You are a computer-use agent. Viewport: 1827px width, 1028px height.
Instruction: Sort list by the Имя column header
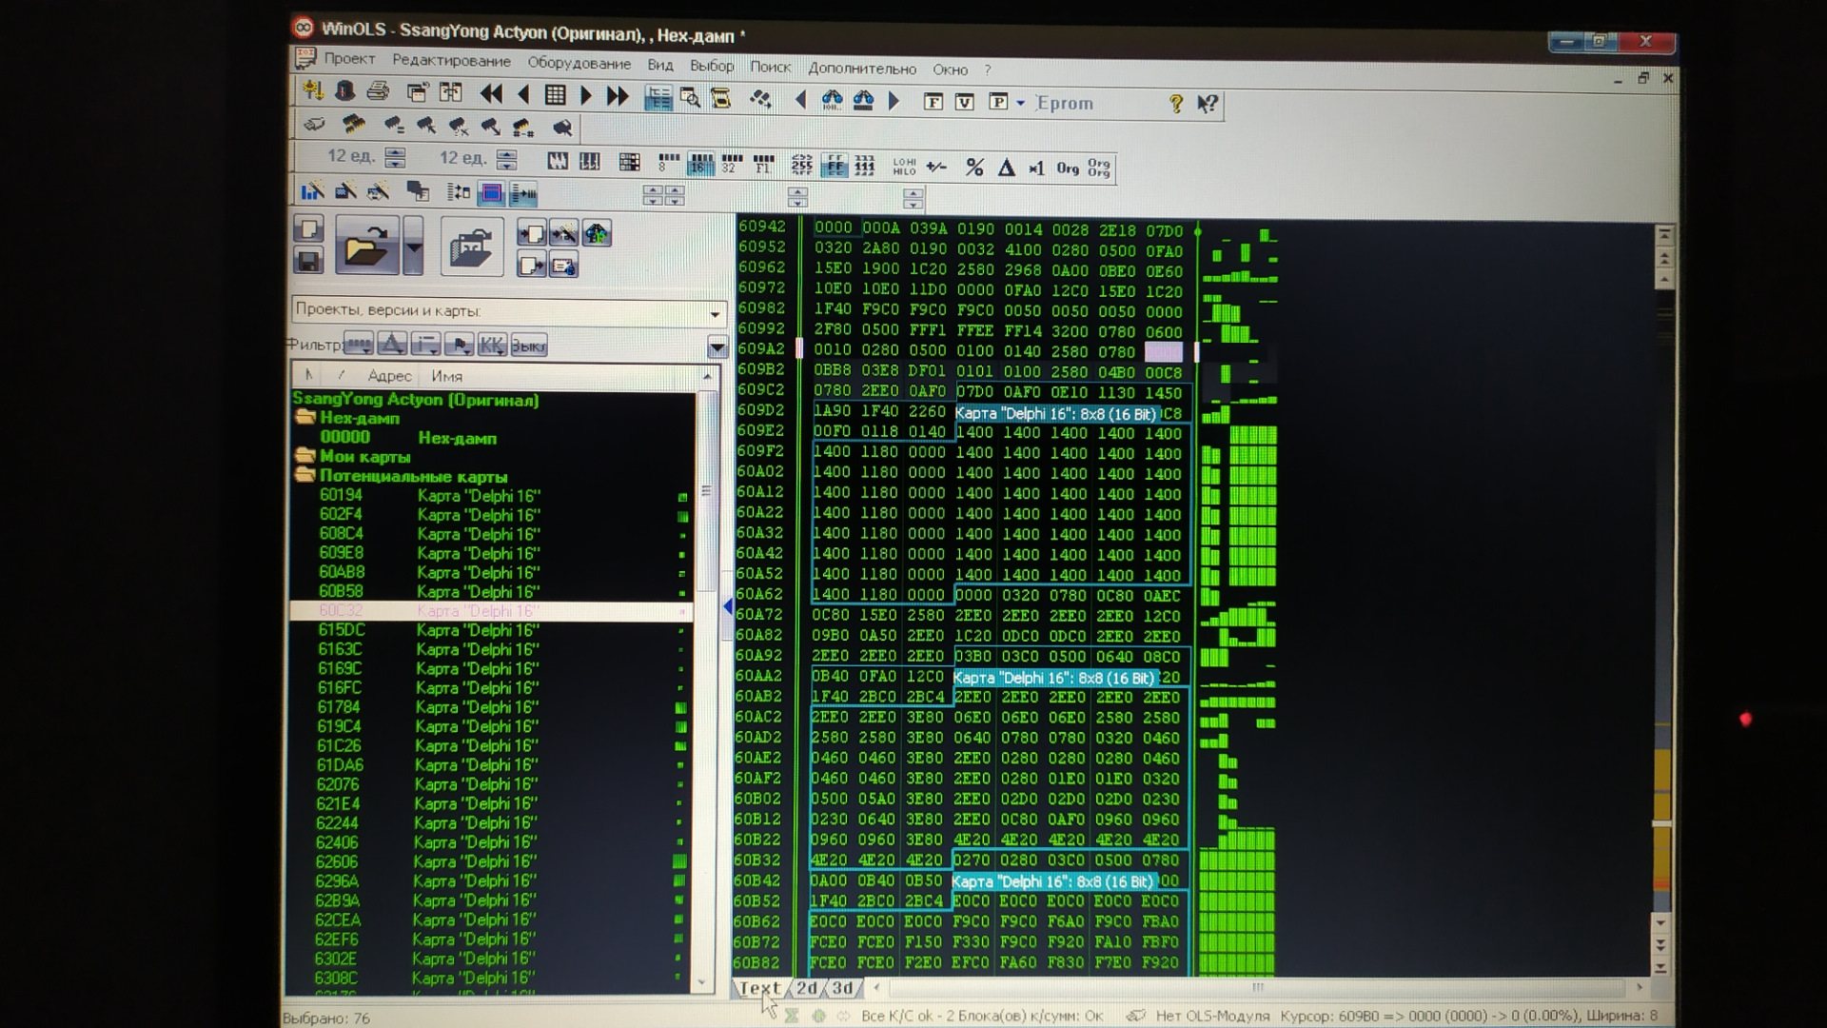click(446, 376)
